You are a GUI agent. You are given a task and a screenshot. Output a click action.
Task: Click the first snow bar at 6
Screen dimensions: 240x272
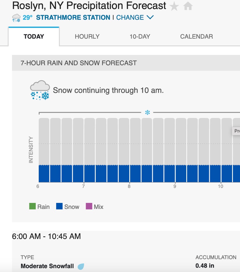(x=44, y=174)
